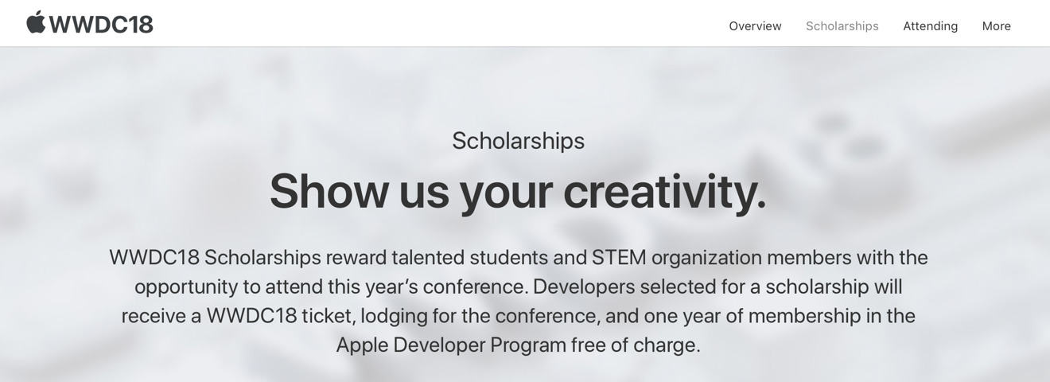1050x382 pixels.
Task: Open the Attending section
Action: point(930,26)
